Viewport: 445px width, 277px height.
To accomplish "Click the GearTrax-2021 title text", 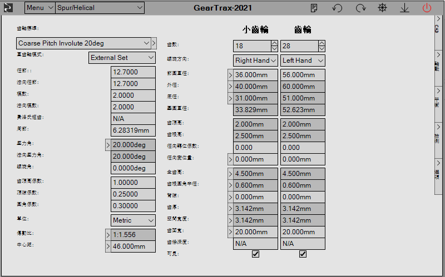I will pos(223,8).
